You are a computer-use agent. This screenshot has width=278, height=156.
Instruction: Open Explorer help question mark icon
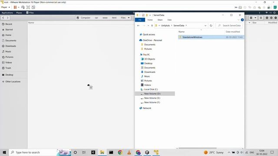click(x=242, y=20)
